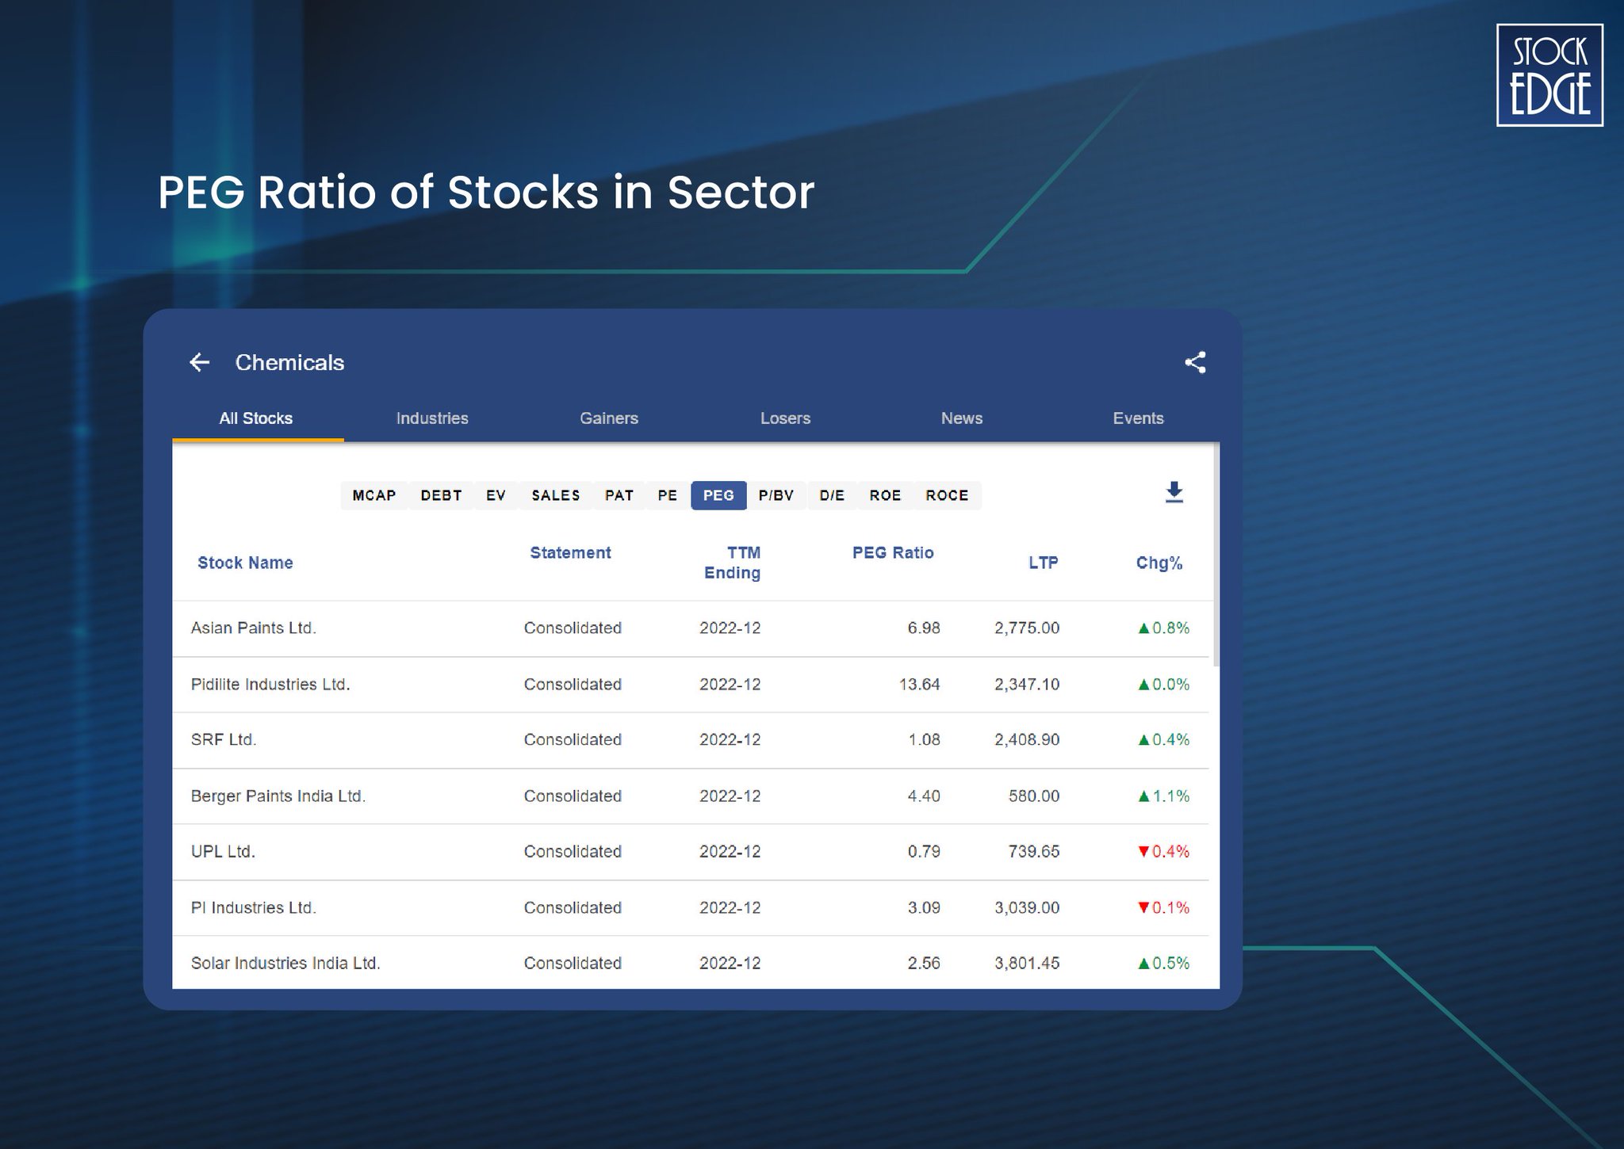Click the green up arrow beside Asian Paints change
1624x1149 pixels.
(x=1143, y=628)
